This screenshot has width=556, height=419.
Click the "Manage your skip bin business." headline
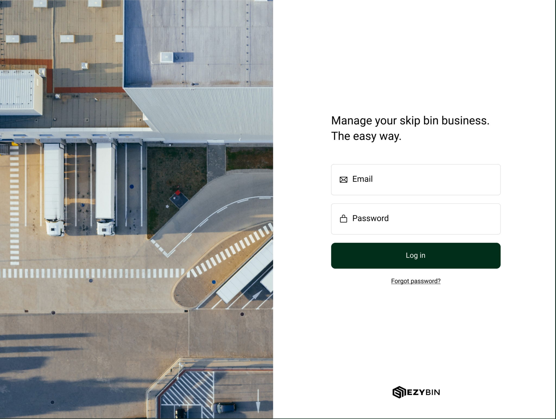[x=410, y=121]
